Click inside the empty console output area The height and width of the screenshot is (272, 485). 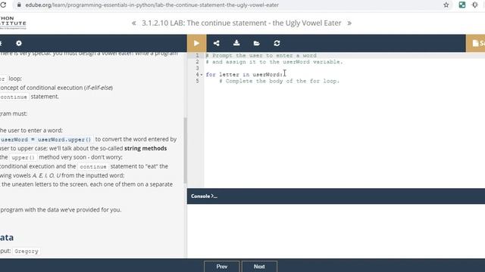click(x=336, y=231)
